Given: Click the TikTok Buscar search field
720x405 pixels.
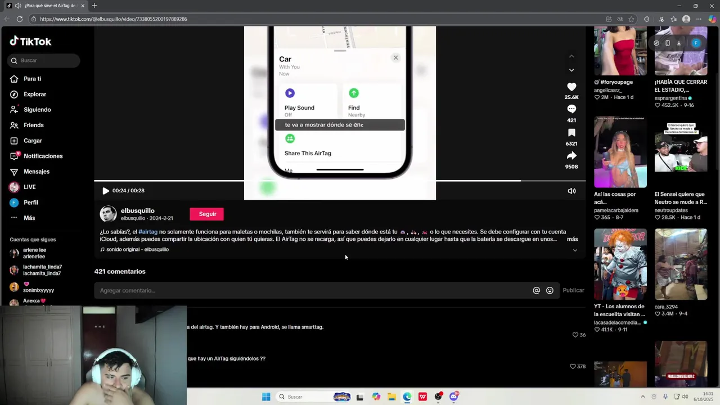Looking at the screenshot, I should [x=44, y=60].
